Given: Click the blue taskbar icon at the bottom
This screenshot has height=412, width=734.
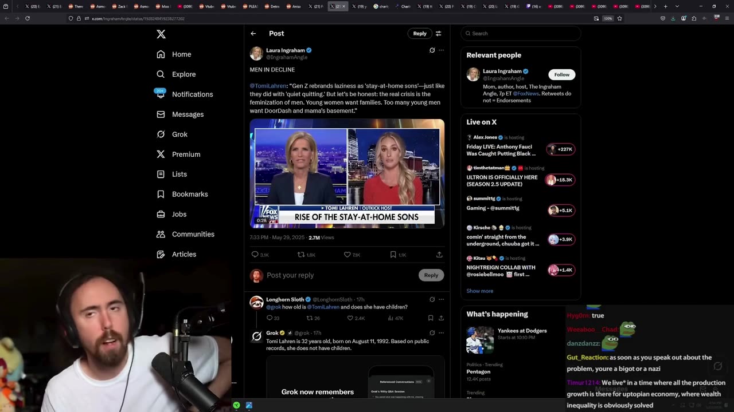Looking at the screenshot, I should (x=249, y=405).
